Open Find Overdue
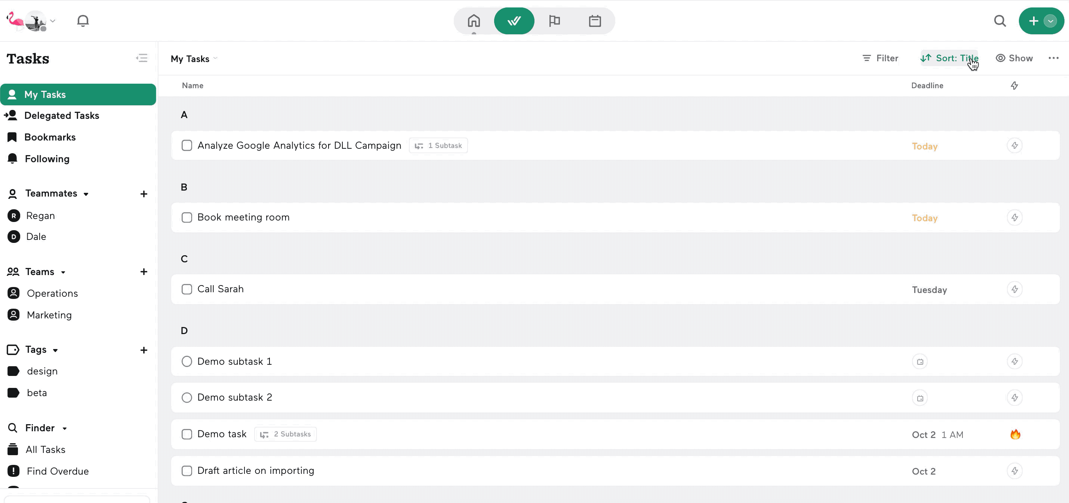The image size is (1069, 503). [58, 471]
